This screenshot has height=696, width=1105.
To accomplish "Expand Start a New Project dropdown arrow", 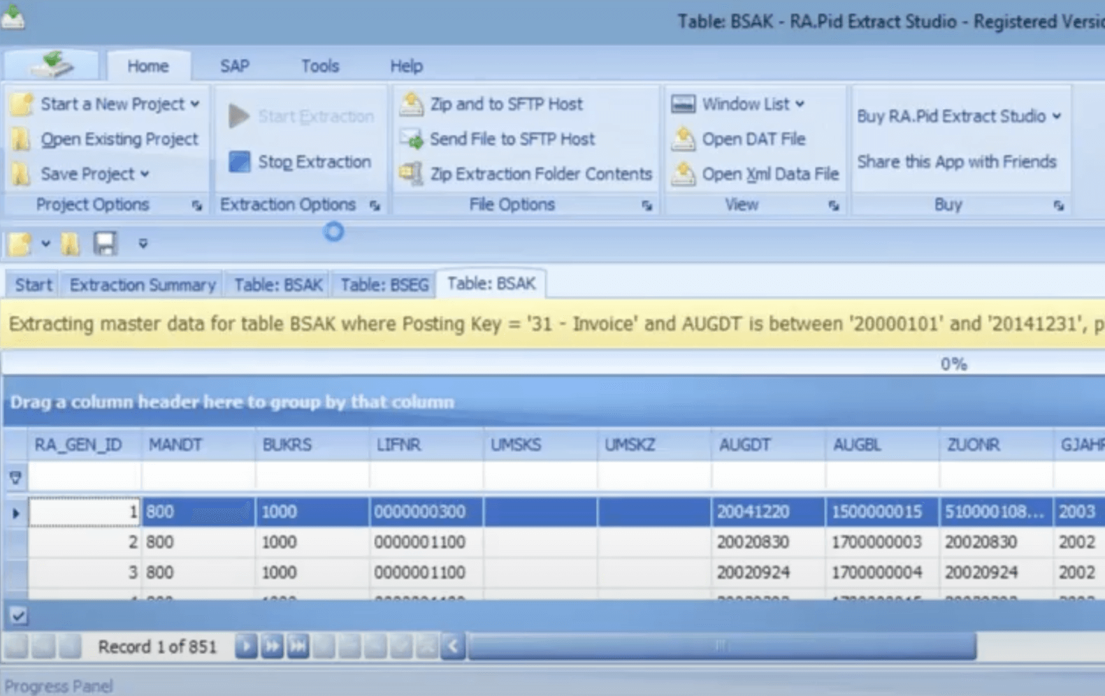I will [x=195, y=104].
